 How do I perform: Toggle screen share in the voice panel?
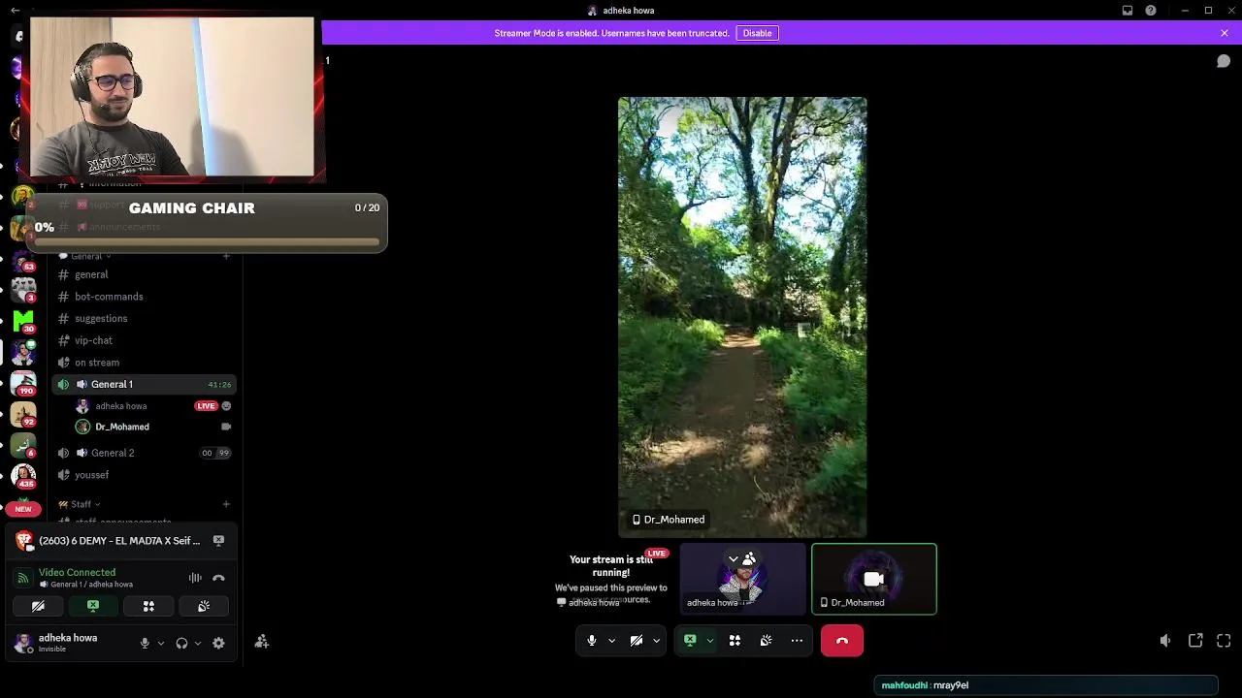pos(93,606)
